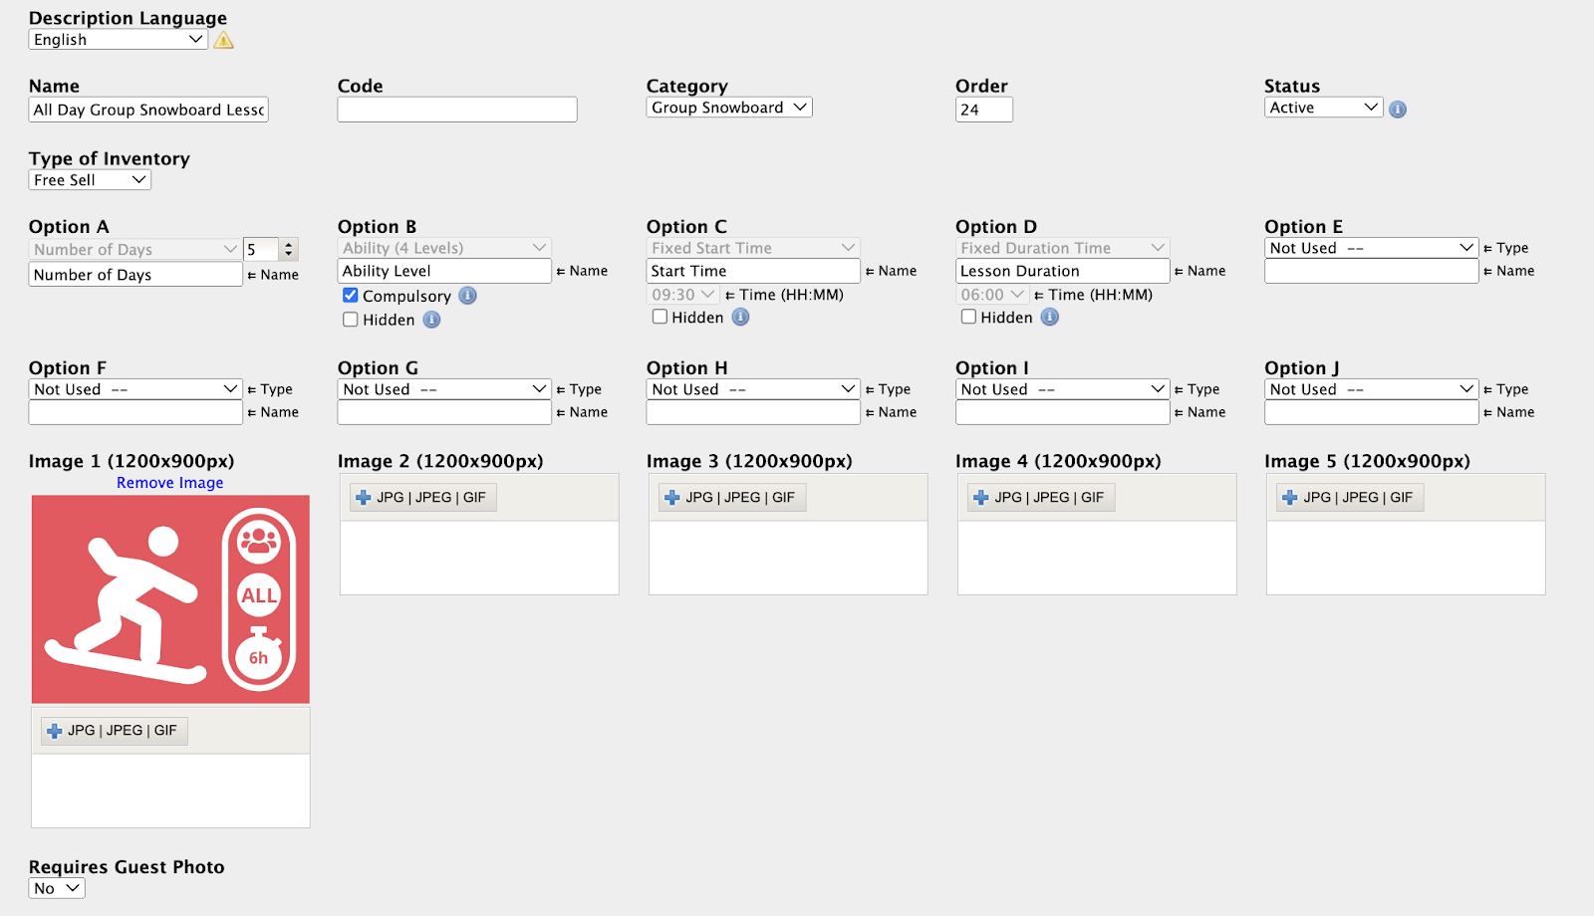Click the Number of Days stepper arrows
Viewport: 1594px width, 916px height.
289,250
